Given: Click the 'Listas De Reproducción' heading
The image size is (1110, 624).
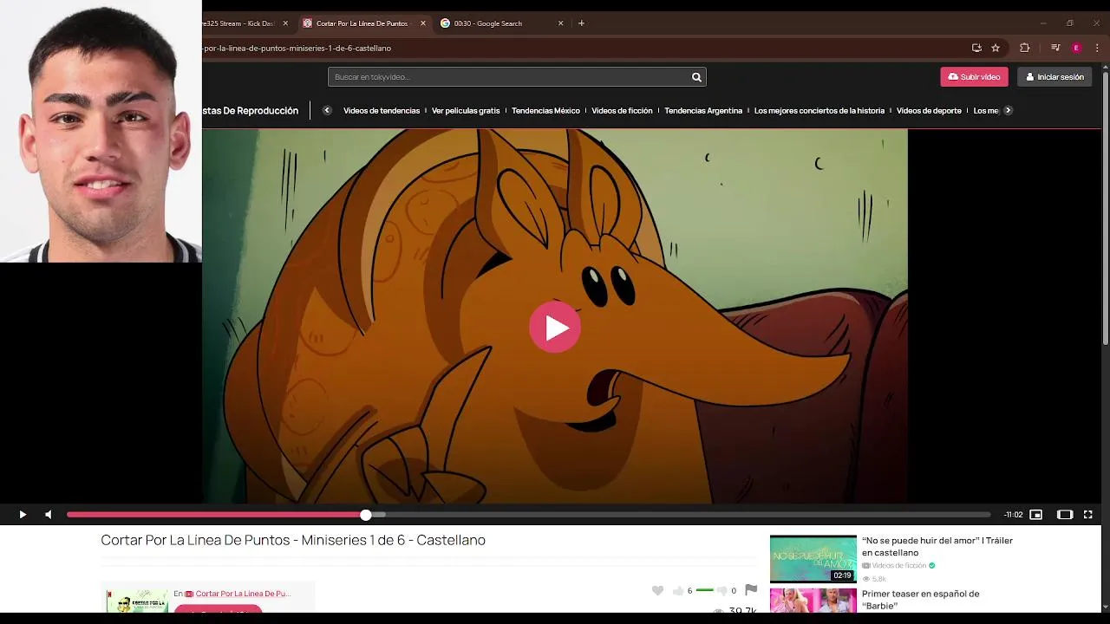Looking at the screenshot, I should [251, 111].
